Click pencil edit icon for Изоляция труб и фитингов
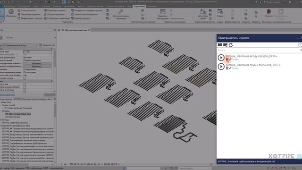The image size is (302, 170). (230, 68)
